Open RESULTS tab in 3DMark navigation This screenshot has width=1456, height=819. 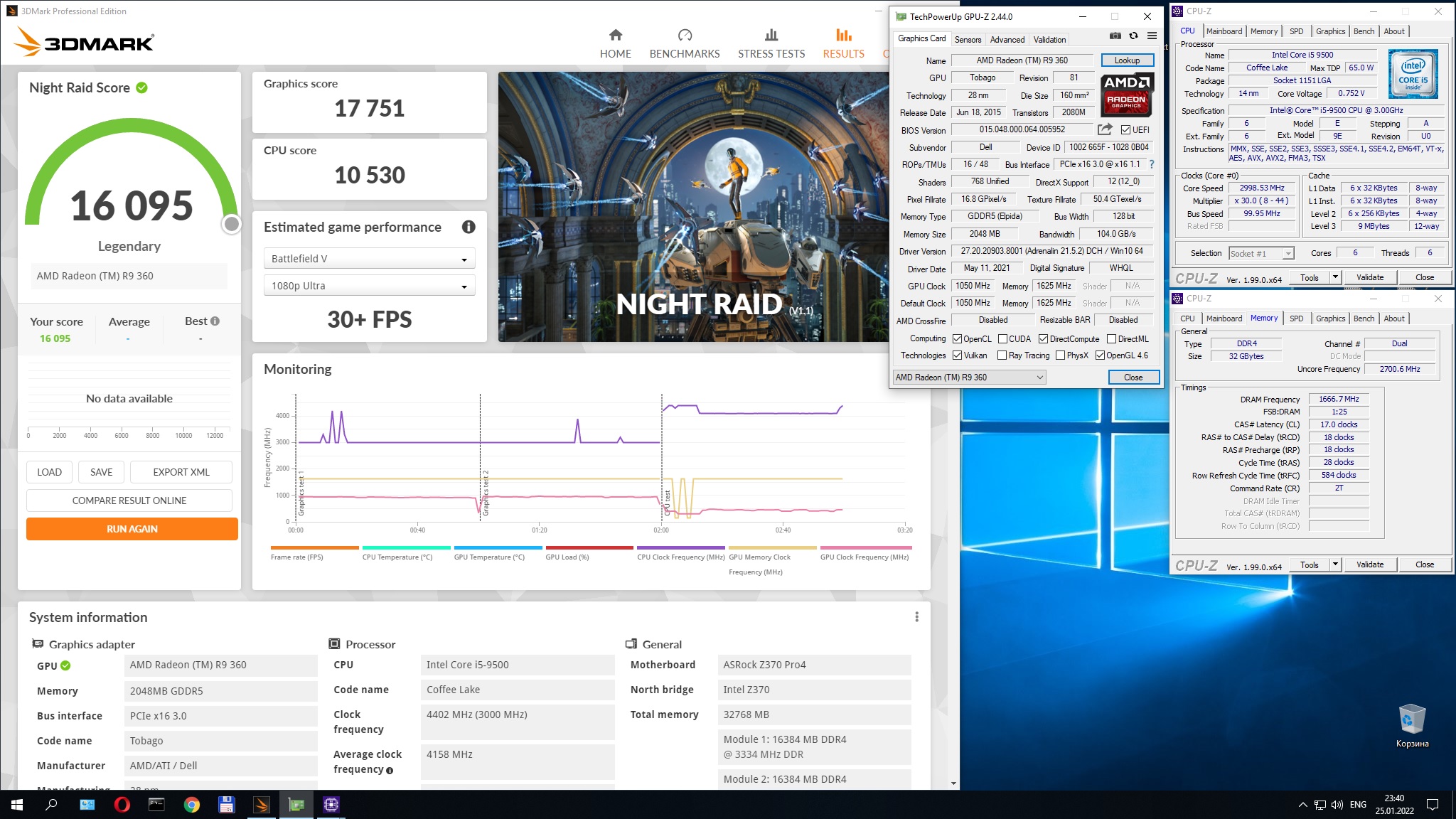coord(843,44)
